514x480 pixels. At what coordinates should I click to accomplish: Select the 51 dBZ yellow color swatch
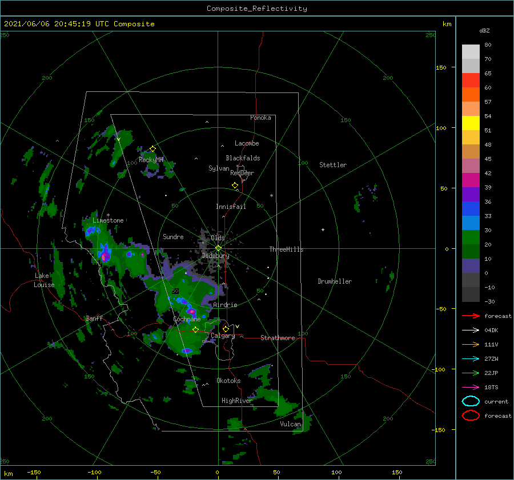tap(471, 123)
